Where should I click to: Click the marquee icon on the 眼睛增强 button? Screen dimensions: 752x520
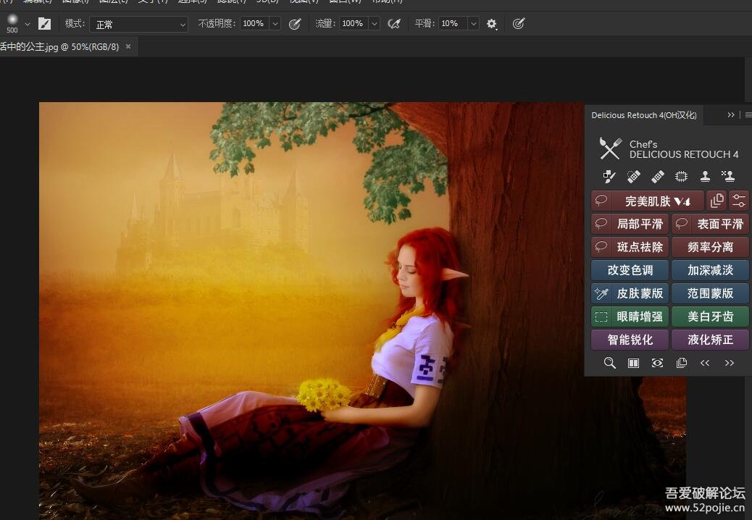[601, 316]
